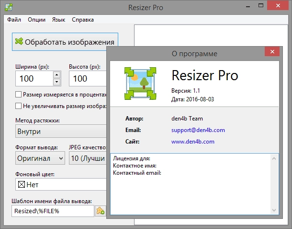
Task: Focus the Ширина (px) input field
Action: [34, 78]
